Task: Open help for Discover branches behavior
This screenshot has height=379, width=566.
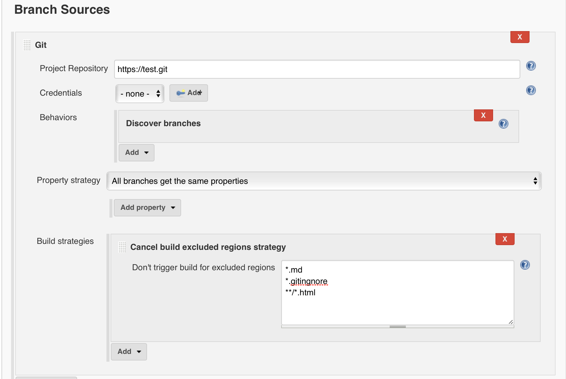Action: pyautogui.click(x=503, y=124)
